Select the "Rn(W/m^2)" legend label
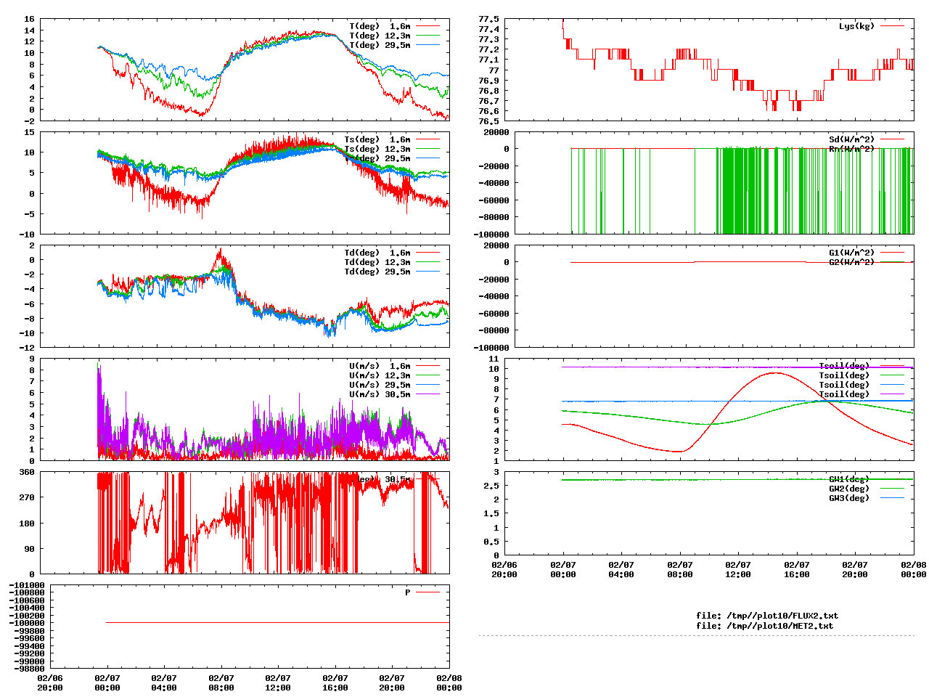 (852, 149)
